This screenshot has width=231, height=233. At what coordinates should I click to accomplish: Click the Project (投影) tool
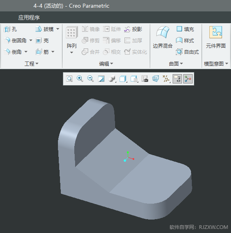pyautogui.click(x=133, y=29)
